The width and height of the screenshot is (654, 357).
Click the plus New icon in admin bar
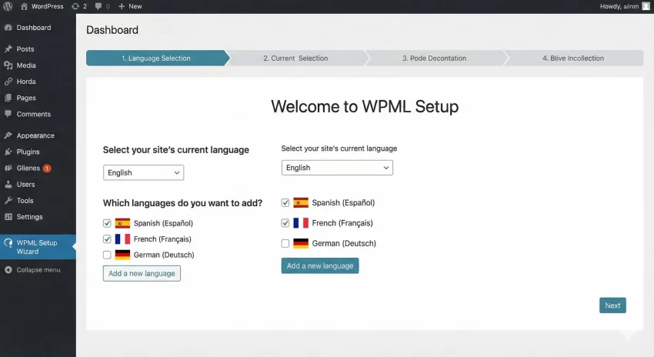[x=122, y=6]
